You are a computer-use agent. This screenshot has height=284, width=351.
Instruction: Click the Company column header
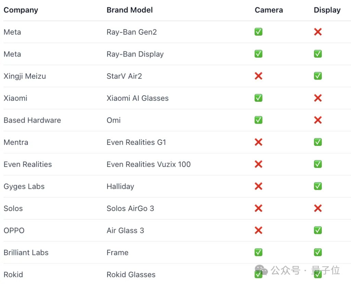coord(21,10)
